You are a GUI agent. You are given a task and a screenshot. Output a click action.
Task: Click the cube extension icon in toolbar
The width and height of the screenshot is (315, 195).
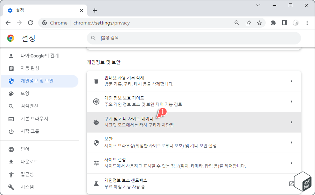[296, 23]
